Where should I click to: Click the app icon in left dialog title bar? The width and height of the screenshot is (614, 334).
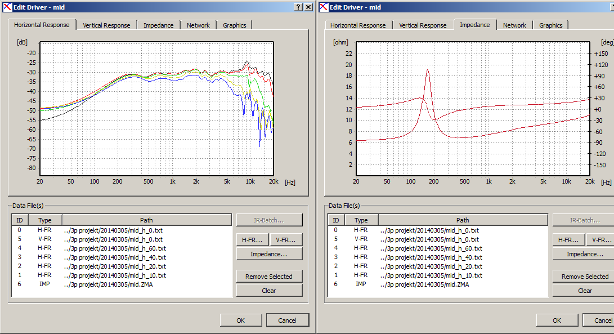[7, 7]
